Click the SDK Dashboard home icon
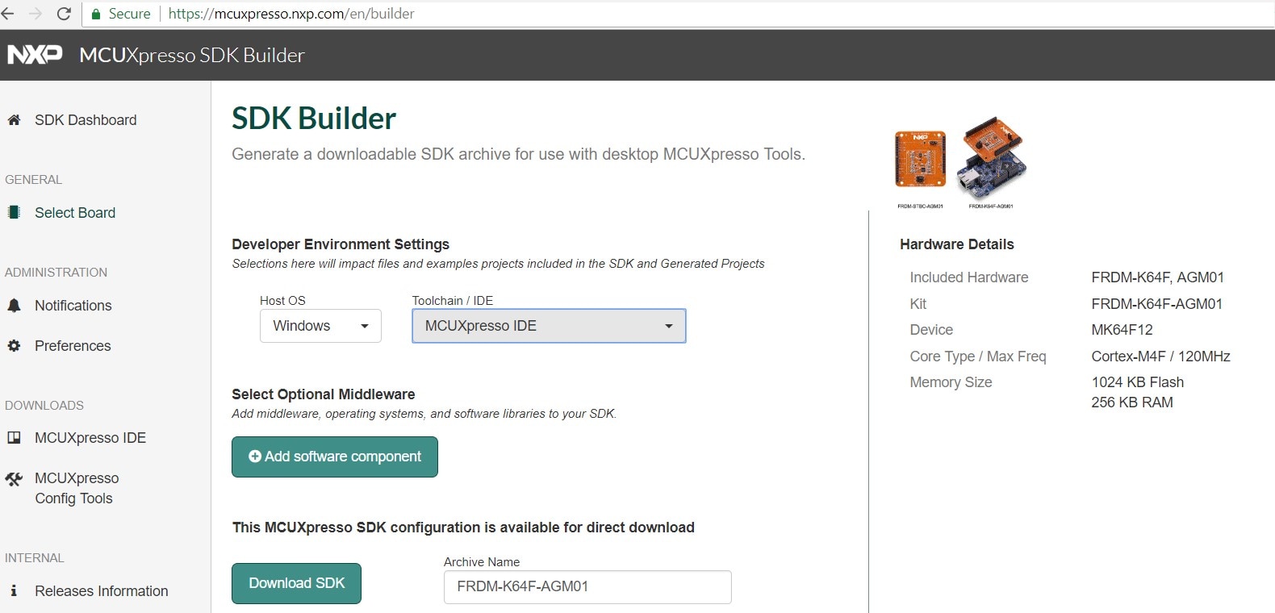 pos(14,120)
